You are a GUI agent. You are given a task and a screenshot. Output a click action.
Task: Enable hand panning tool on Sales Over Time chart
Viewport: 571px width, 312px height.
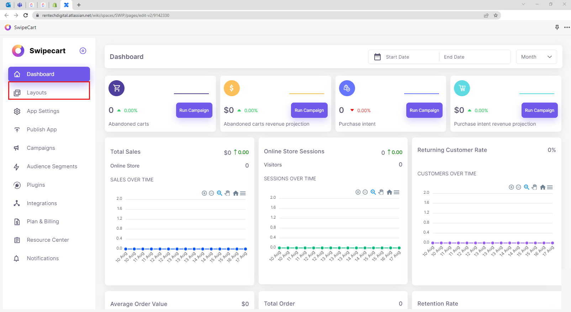(227, 193)
